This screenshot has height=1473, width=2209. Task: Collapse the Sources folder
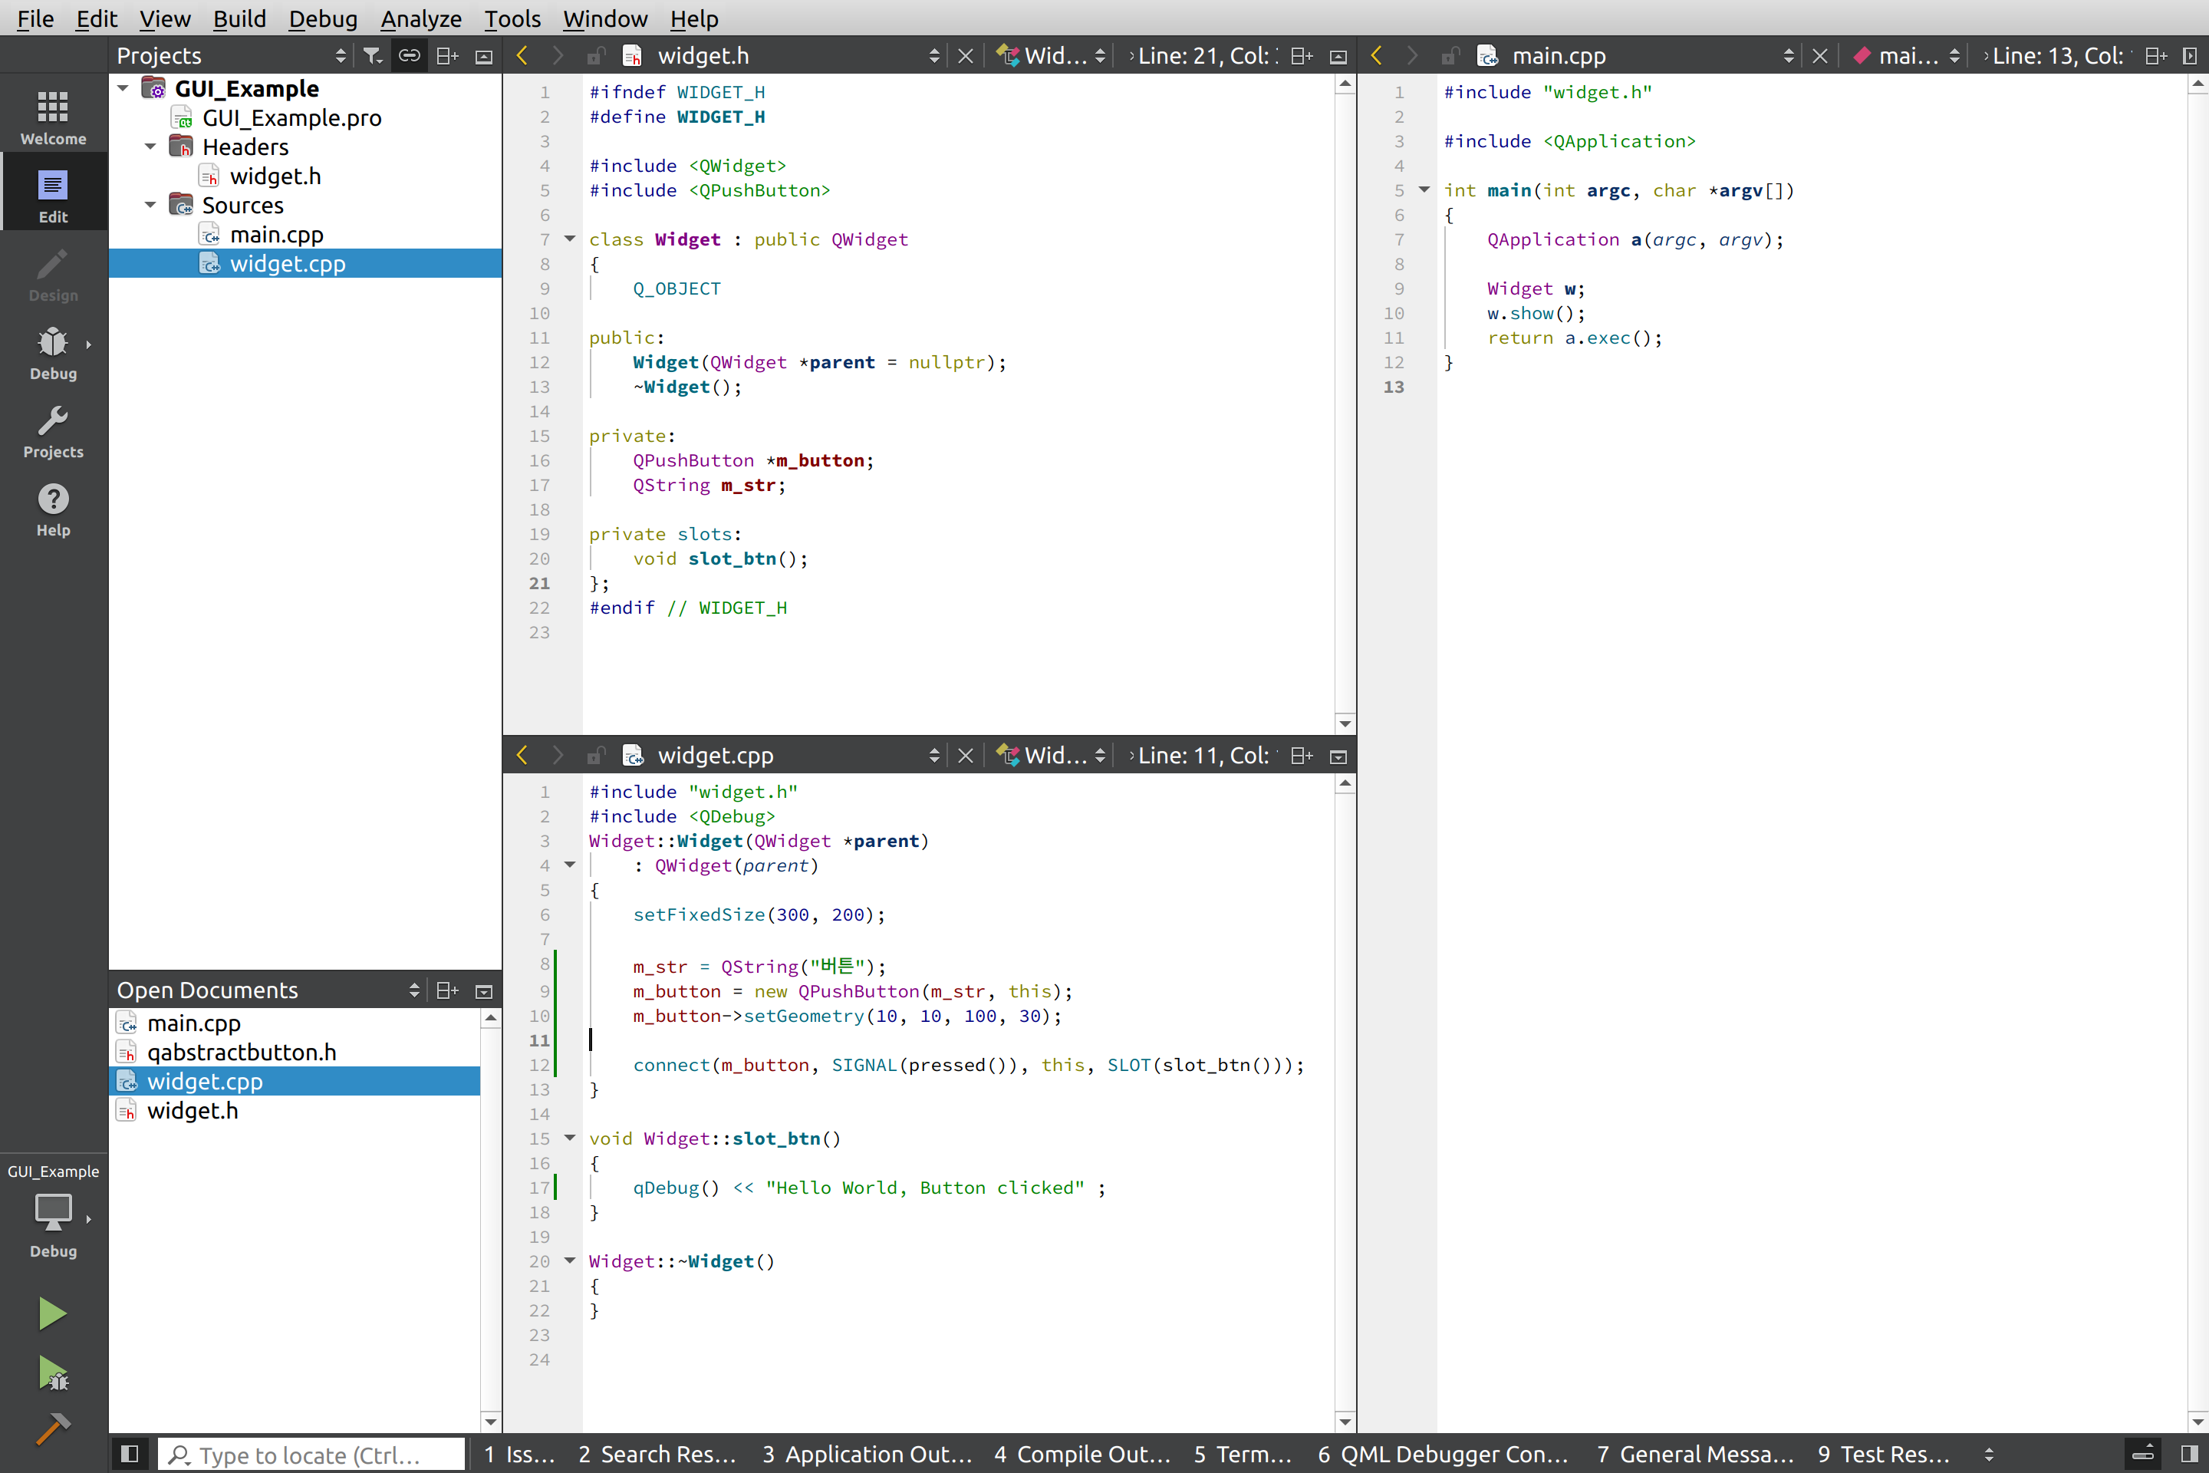(x=150, y=205)
